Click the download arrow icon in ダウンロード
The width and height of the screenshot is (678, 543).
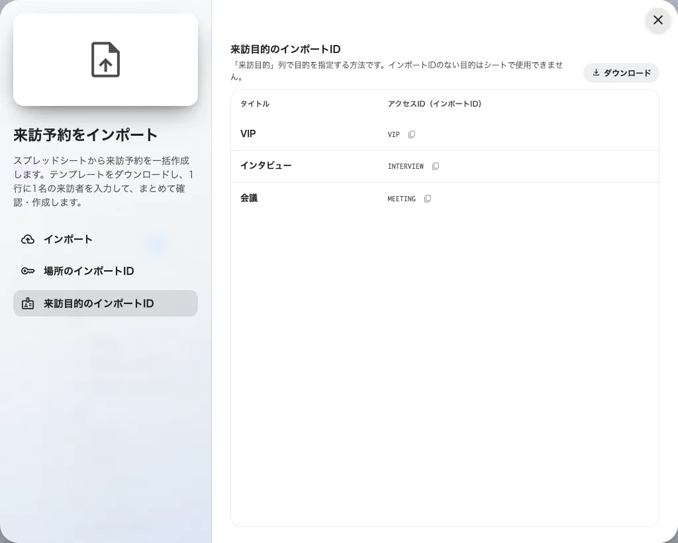pos(596,73)
